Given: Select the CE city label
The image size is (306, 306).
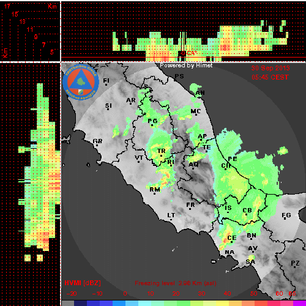Looking at the screenshot, I should pos(232,238).
